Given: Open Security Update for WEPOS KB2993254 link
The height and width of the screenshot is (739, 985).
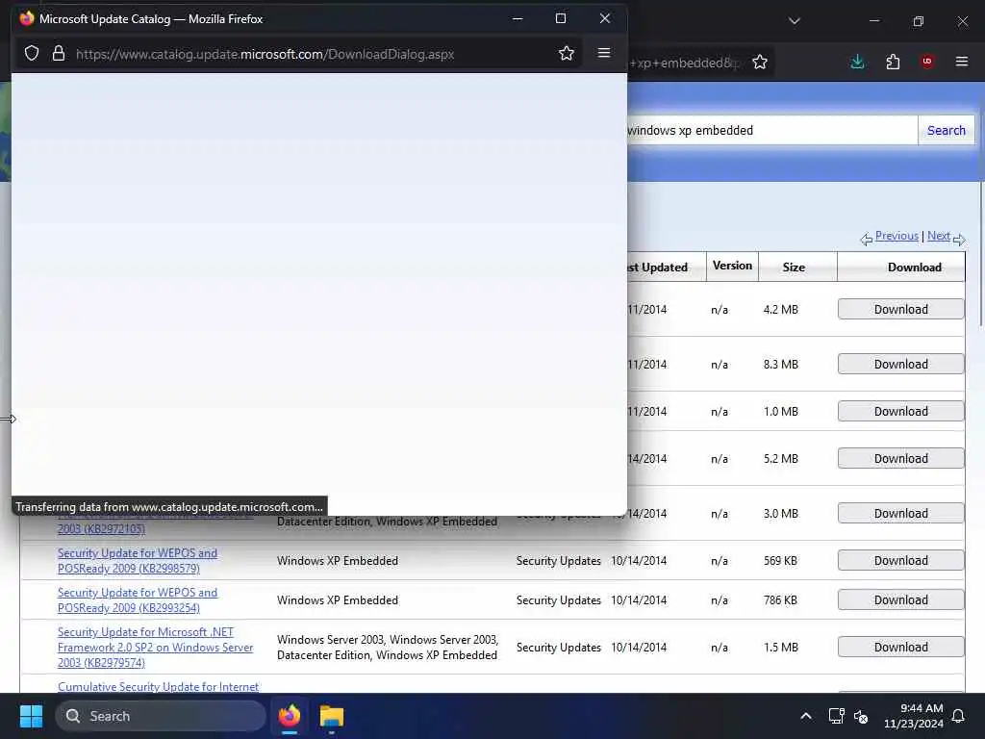Looking at the screenshot, I should pos(138,600).
